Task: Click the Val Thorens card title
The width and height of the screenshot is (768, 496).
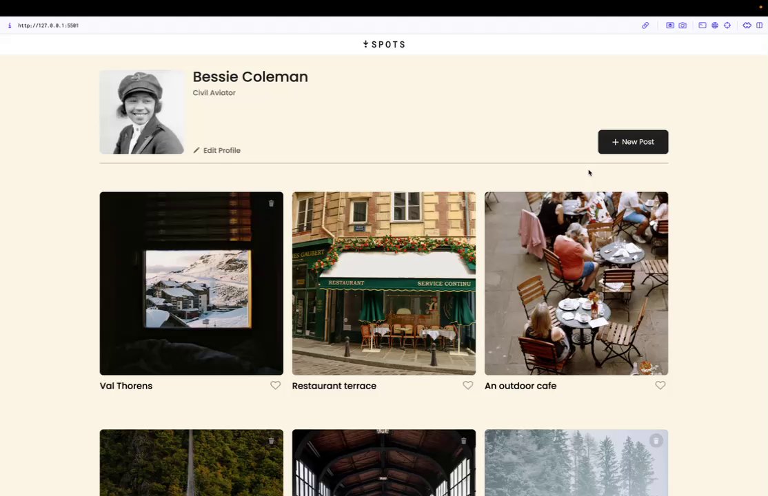Action: 126,386
